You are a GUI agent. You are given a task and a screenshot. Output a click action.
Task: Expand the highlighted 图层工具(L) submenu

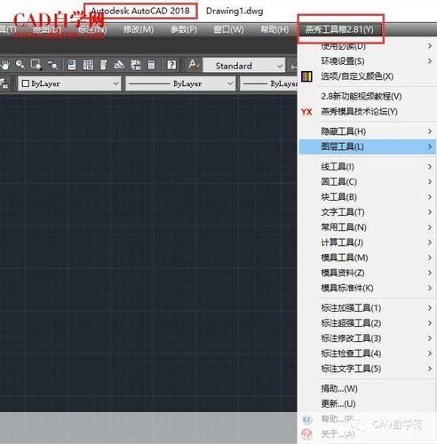pos(367,147)
